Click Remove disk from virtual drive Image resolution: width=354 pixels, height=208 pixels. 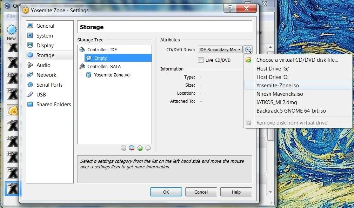(298, 123)
